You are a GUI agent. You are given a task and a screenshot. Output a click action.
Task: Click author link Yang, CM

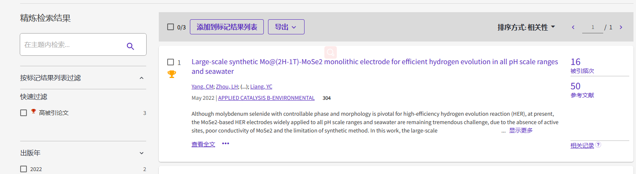tap(202, 87)
